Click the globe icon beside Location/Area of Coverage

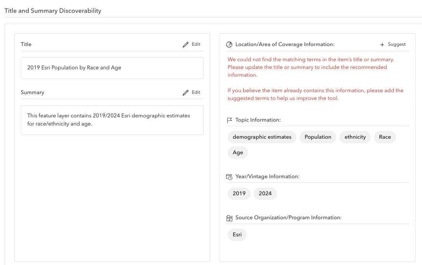(229, 44)
